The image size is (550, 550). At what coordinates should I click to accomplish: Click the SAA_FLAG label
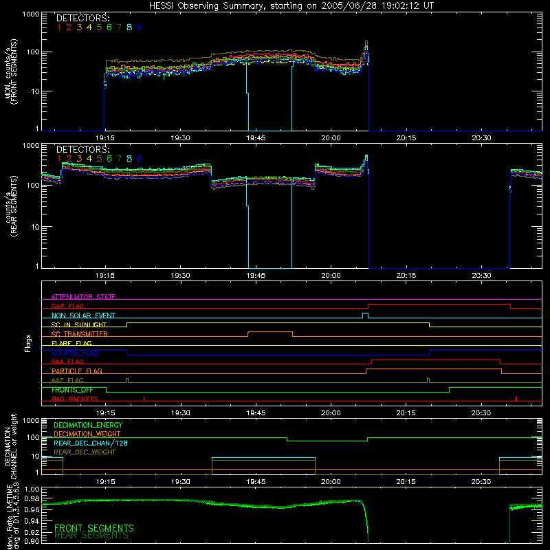pyautogui.click(x=67, y=362)
